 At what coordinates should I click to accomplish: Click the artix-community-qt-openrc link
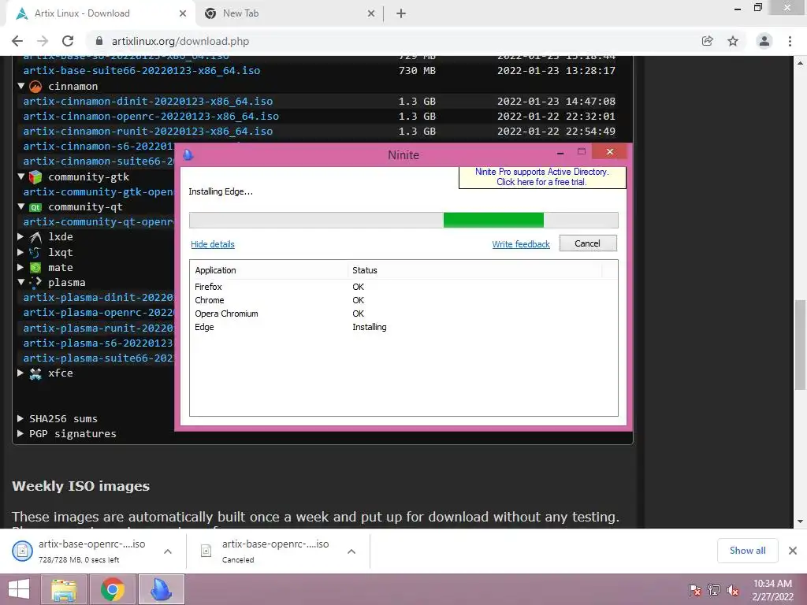click(x=99, y=221)
